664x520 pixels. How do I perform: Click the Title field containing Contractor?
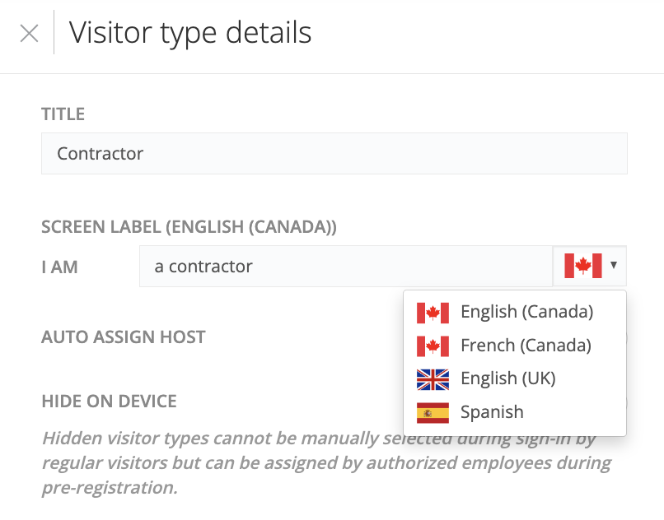tap(333, 153)
